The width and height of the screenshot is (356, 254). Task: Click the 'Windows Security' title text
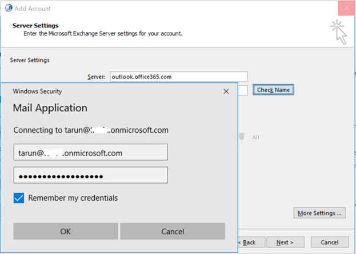click(37, 91)
